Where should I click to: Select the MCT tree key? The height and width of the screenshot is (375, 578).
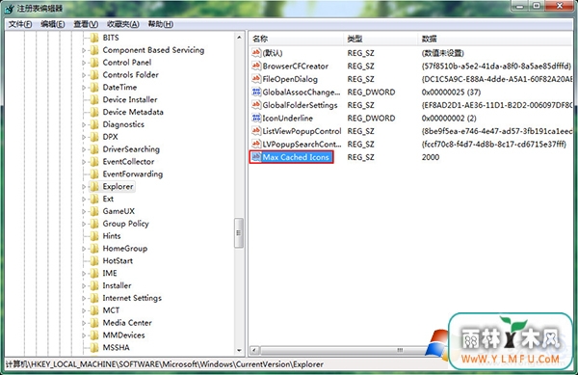coord(111,310)
